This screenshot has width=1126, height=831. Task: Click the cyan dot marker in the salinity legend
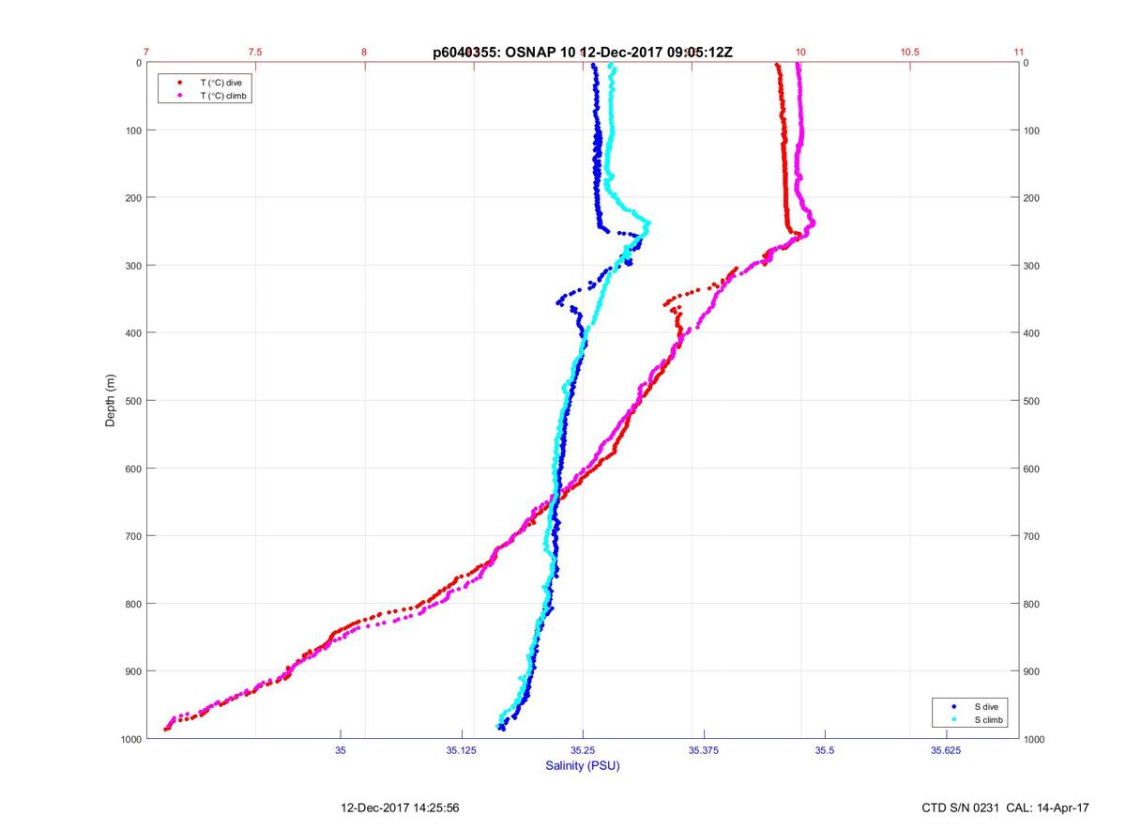(953, 719)
